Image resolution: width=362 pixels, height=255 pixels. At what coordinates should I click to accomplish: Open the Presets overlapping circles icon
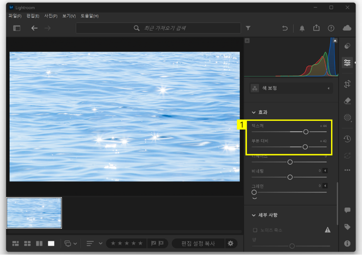coord(347,46)
